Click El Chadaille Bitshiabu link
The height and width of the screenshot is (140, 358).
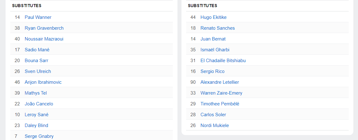click(223, 61)
